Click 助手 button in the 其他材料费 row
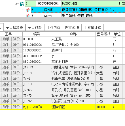This screenshot has height=126, width=125. coord(6,62)
